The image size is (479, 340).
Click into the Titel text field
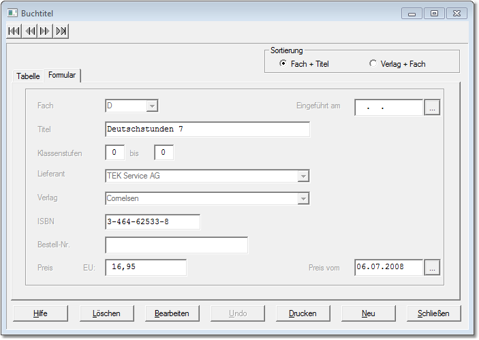pyautogui.click(x=207, y=129)
